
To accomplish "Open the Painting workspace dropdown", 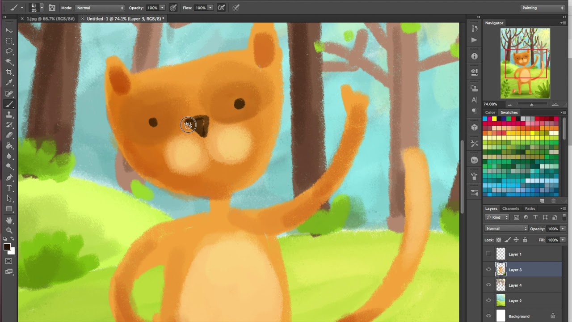I will (x=543, y=8).
